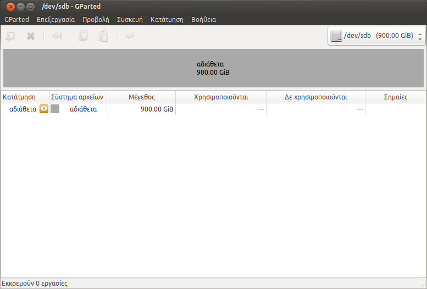The image size is (427, 289).
Task: Click the Apply operations arrow icon
Action: [130, 35]
